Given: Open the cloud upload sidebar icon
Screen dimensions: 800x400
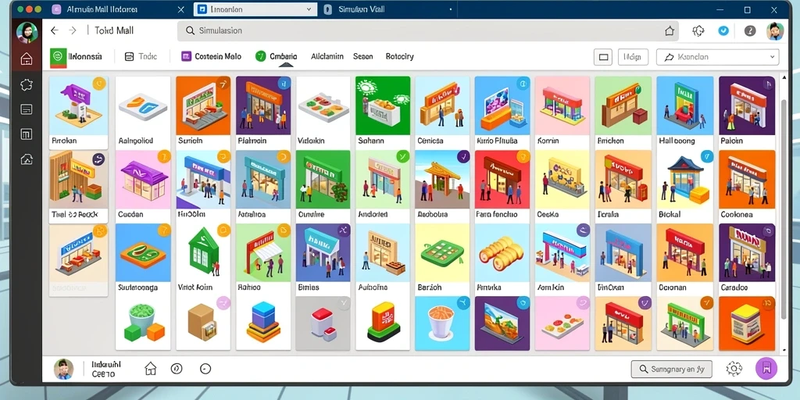Looking at the screenshot, I should [x=27, y=159].
